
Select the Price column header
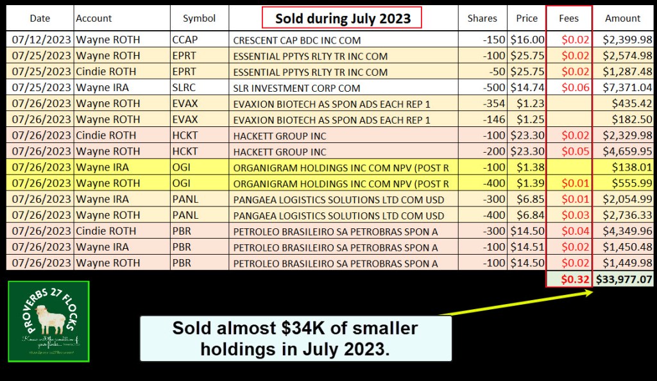pos(526,19)
